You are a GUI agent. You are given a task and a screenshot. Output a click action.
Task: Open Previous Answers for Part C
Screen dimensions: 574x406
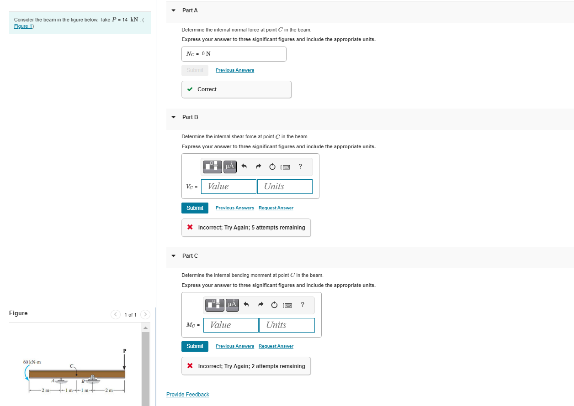(x=235, y=346)
